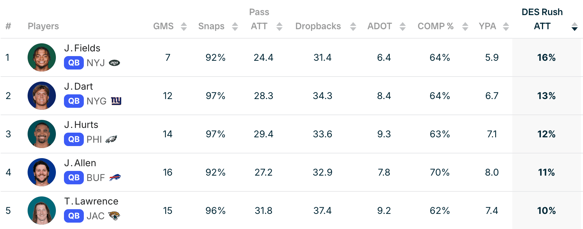Click J. Fields' QB position badge
Screen dimensions: 583x229
click(x=74, y=63)
